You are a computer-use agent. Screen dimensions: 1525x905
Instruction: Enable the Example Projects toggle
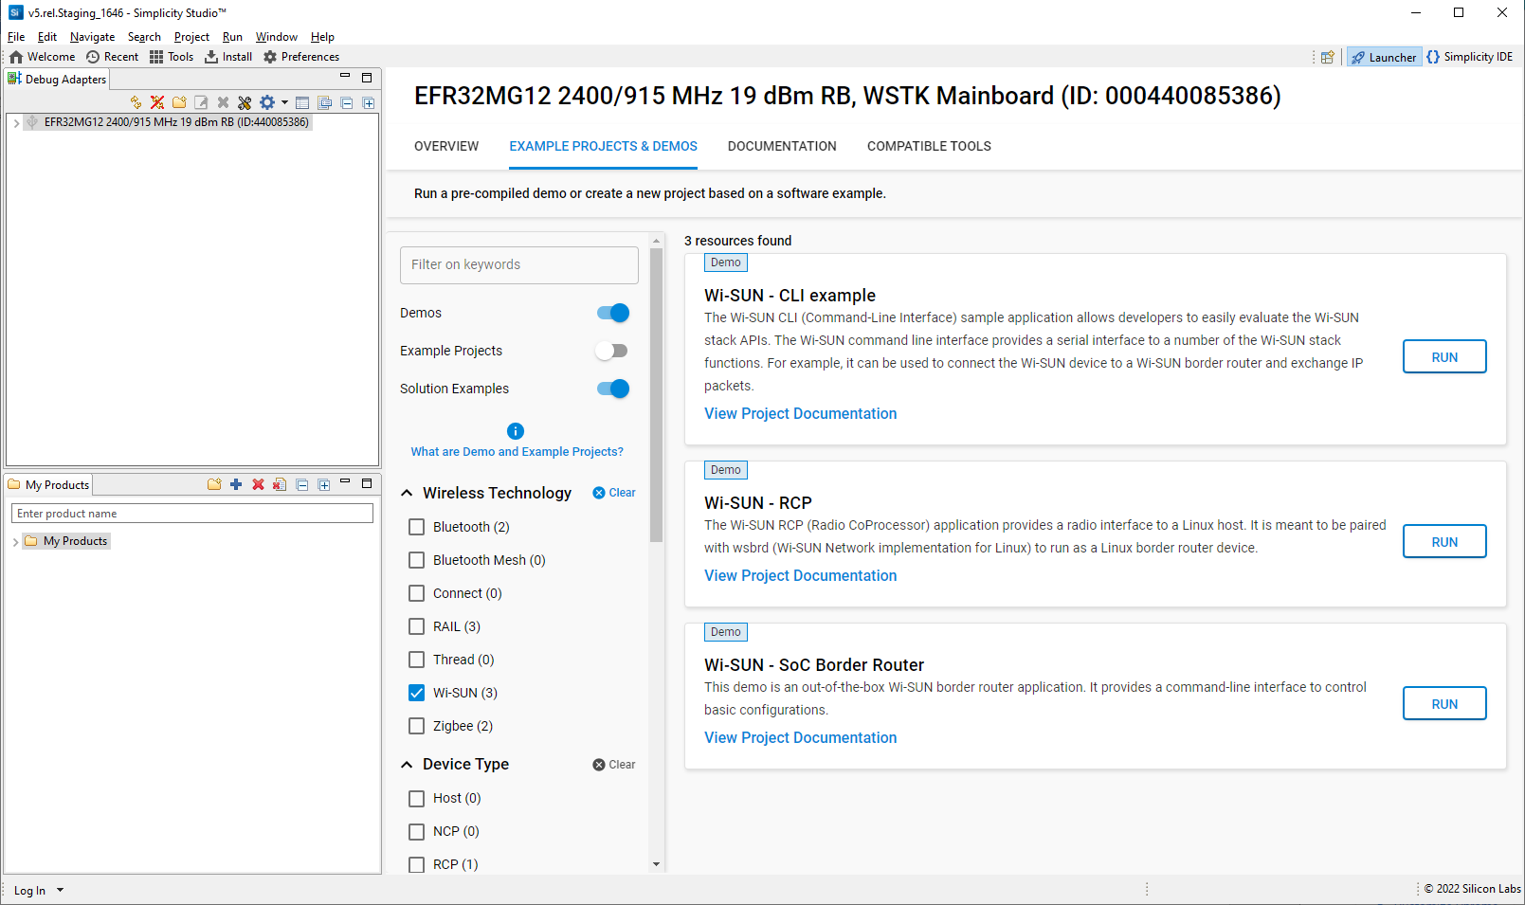click(x=611, y=350)
